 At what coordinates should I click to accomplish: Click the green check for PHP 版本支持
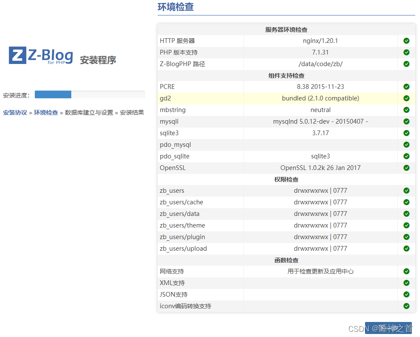coord(406,52)
